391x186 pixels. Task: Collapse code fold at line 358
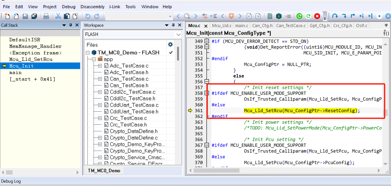pyautogui.click(x=207, y=93)
